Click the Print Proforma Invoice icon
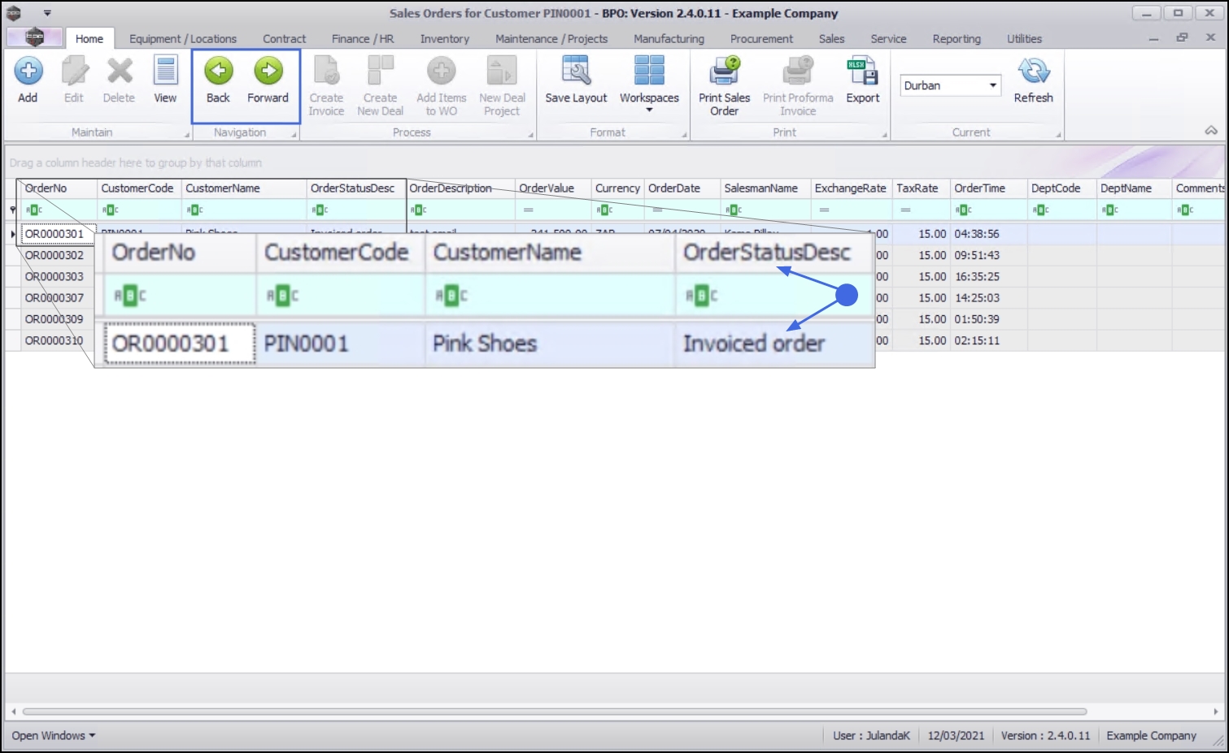The width and height of the screenshot is (1229, 753). coord(798,71)
